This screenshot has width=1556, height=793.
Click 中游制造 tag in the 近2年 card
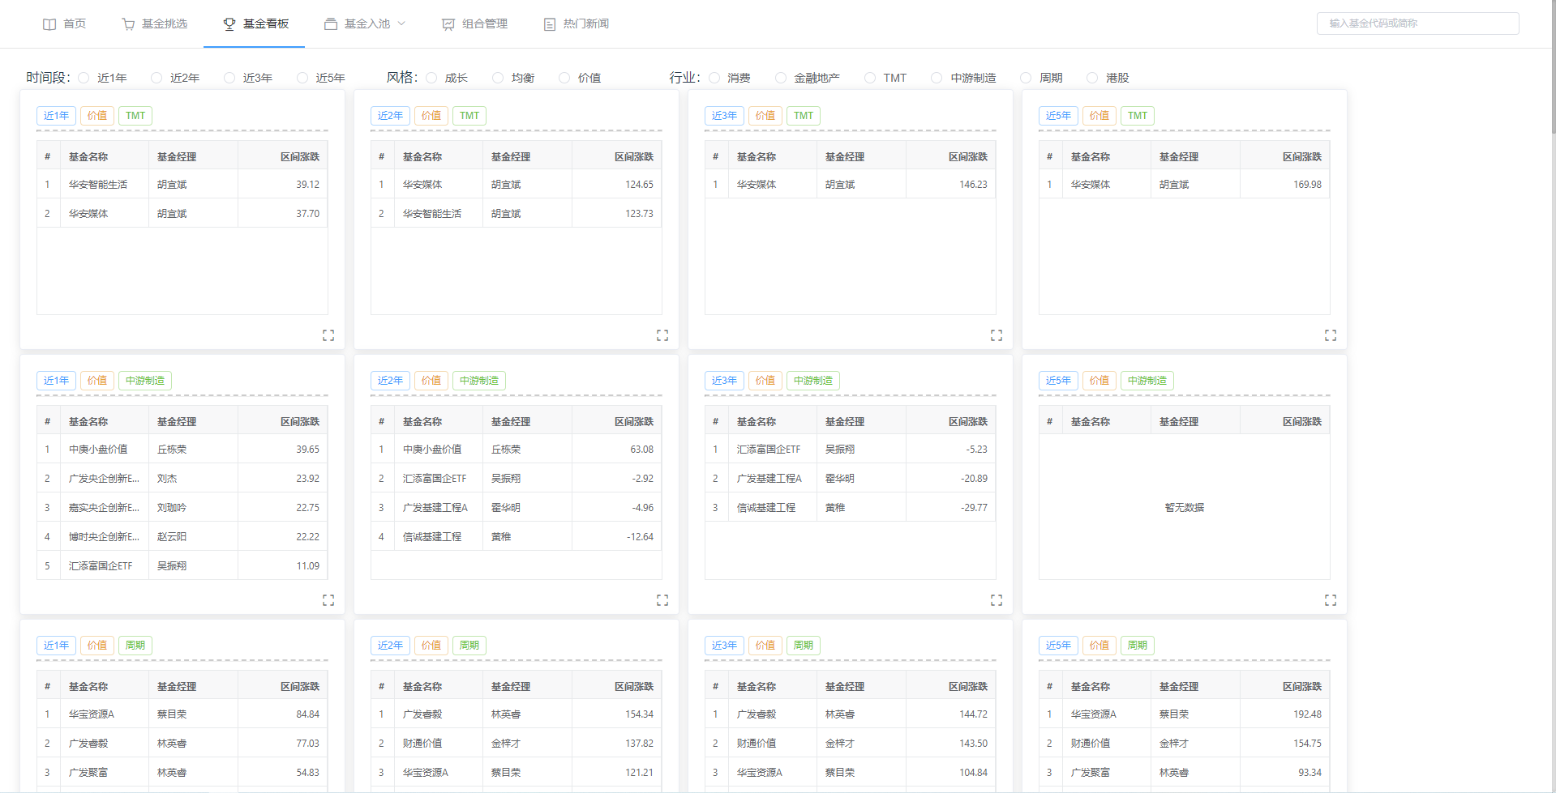(478, 381)
